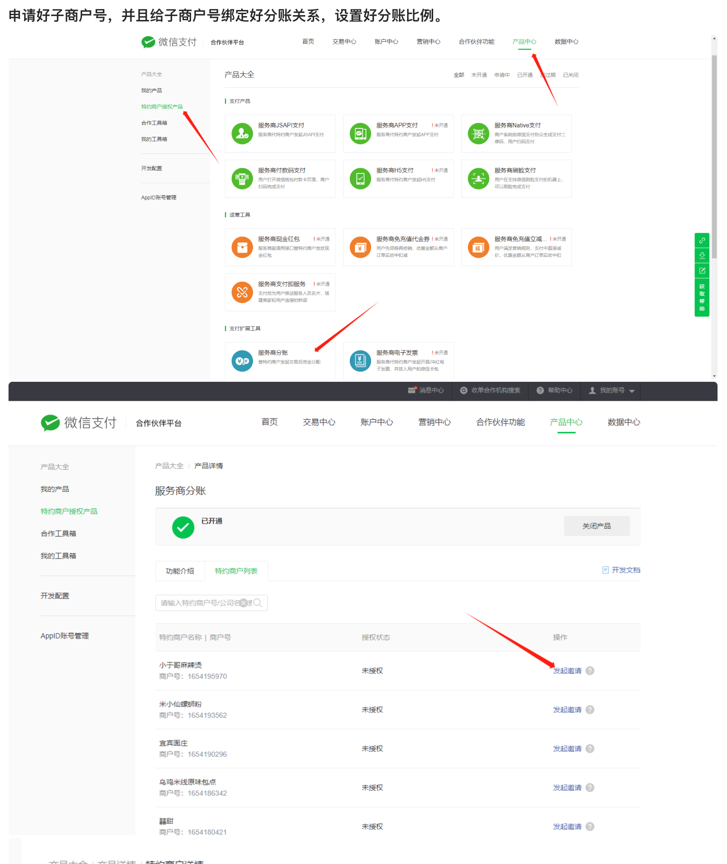Select AppID账号管理 in the detail page sidebar
This screenshot has width=727, height=864.
64,636
